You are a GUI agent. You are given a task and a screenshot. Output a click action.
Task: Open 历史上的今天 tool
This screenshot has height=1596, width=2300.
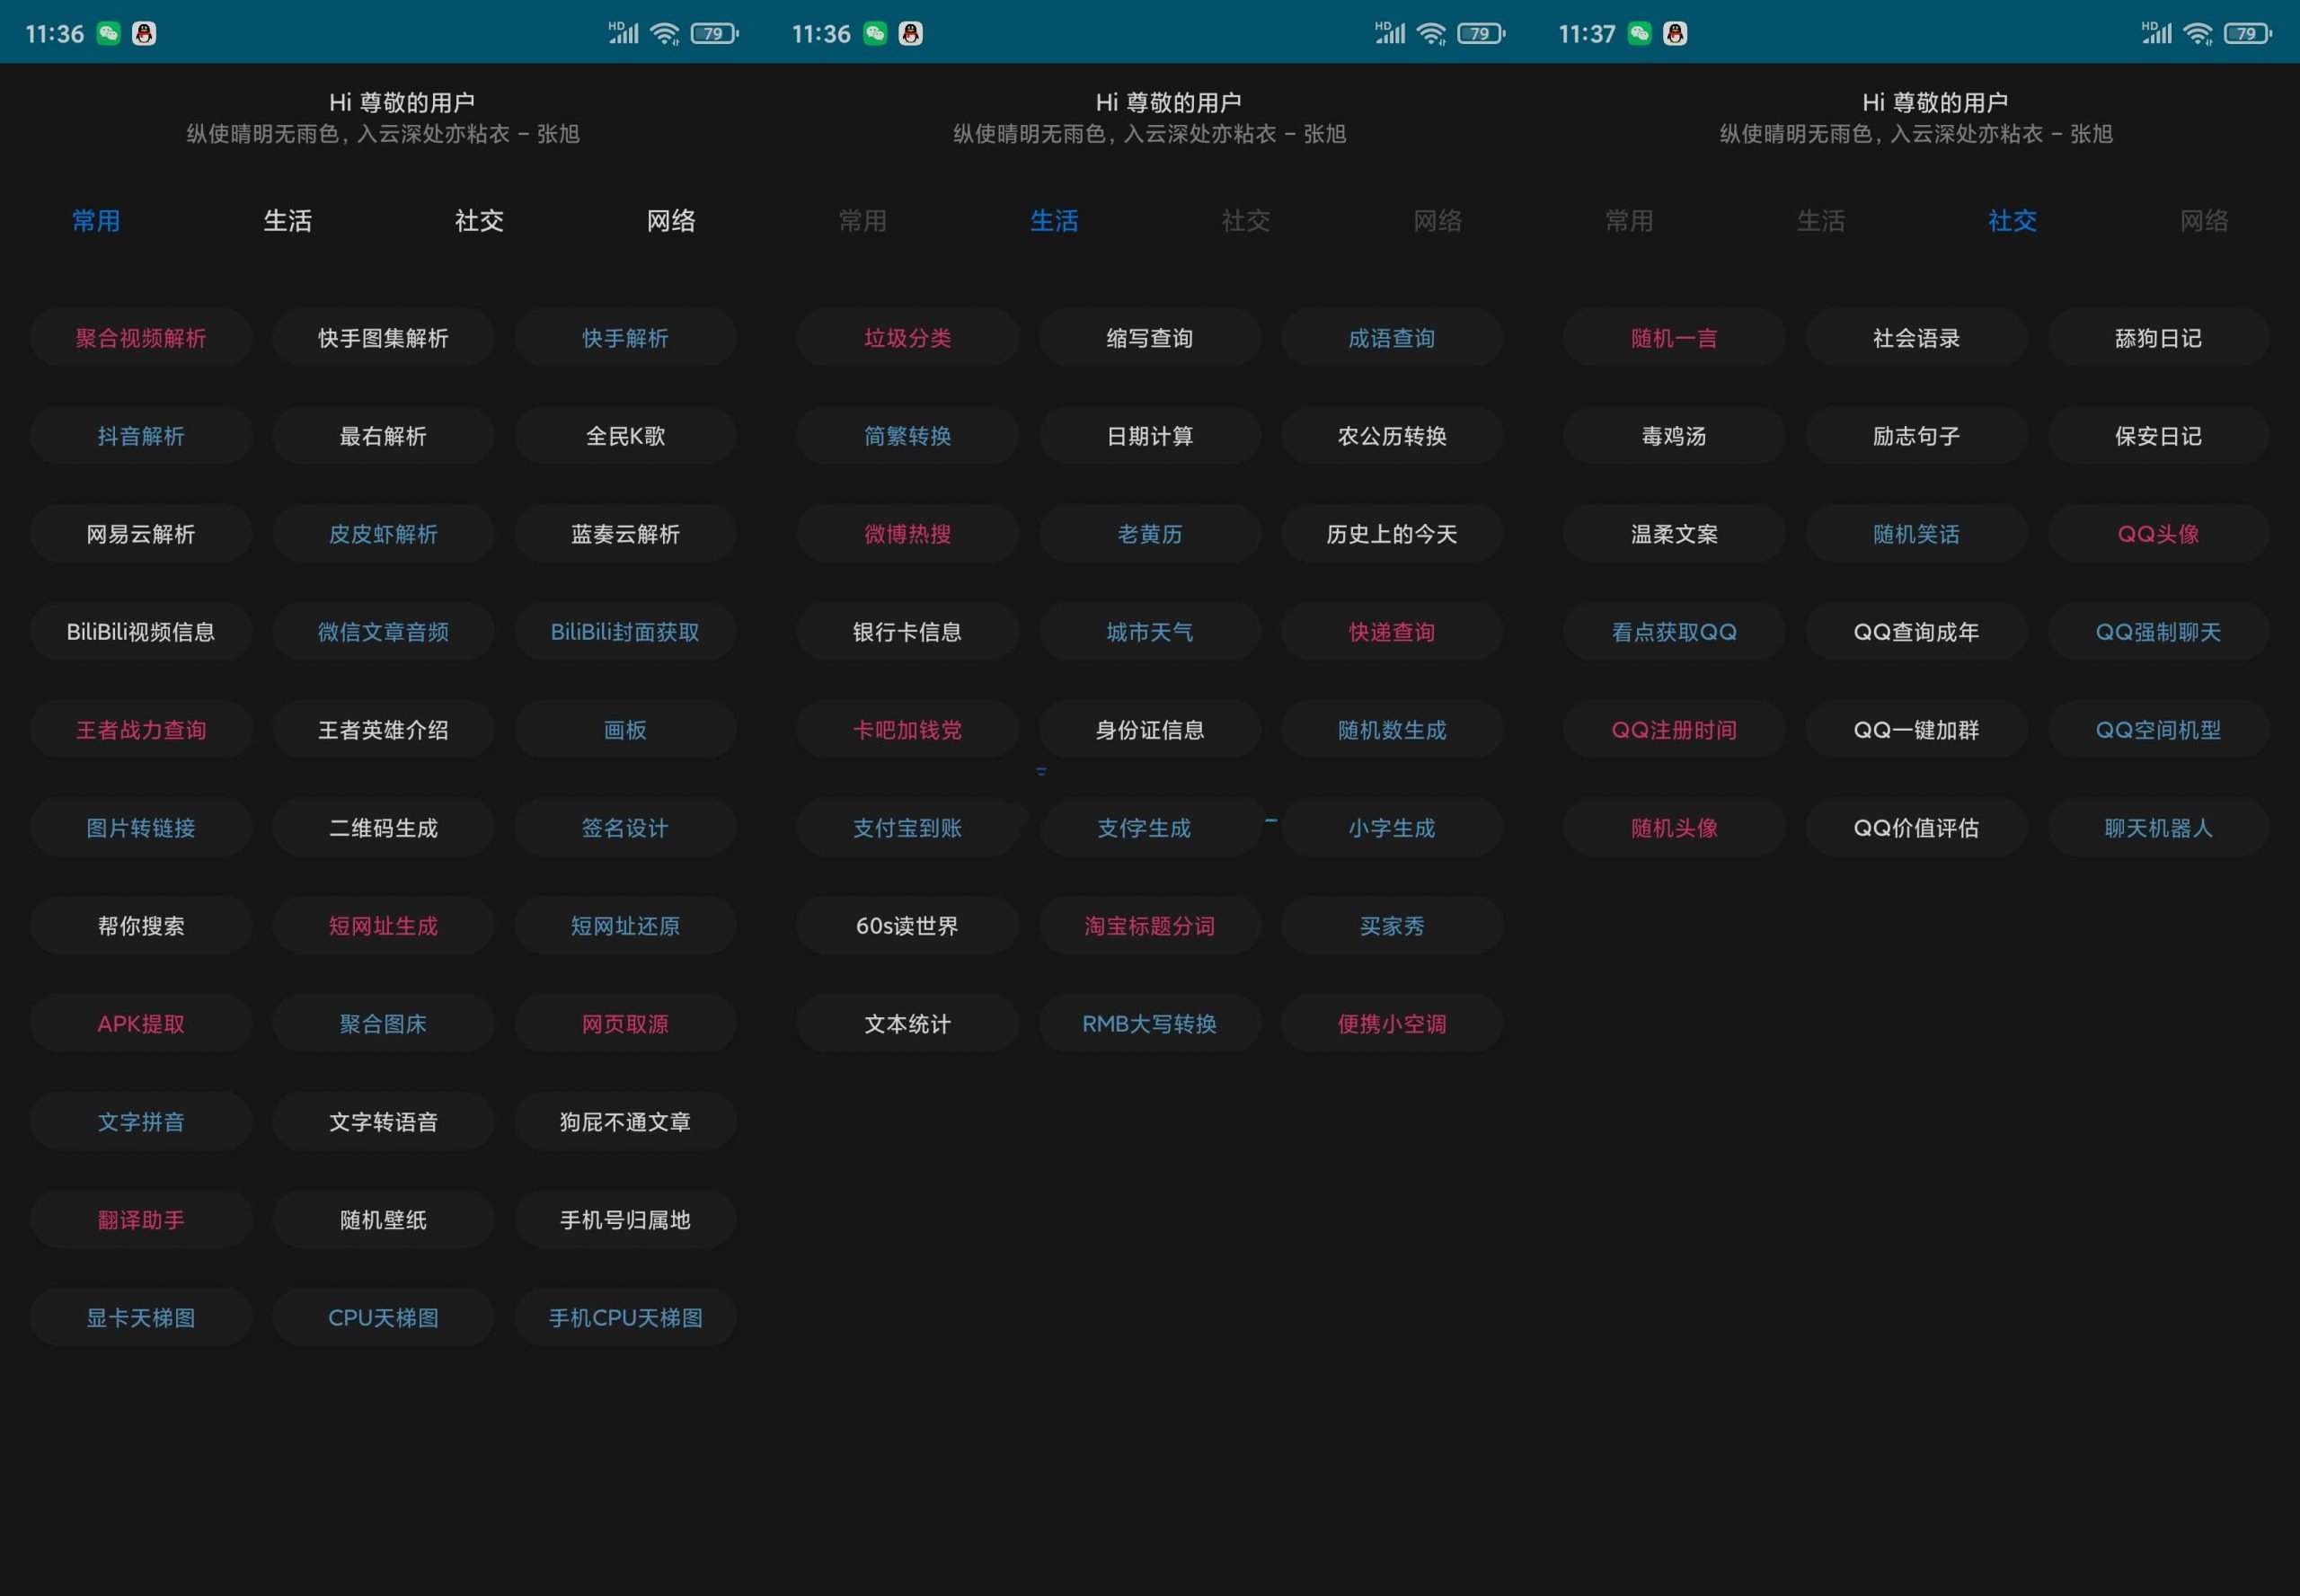1393,534
